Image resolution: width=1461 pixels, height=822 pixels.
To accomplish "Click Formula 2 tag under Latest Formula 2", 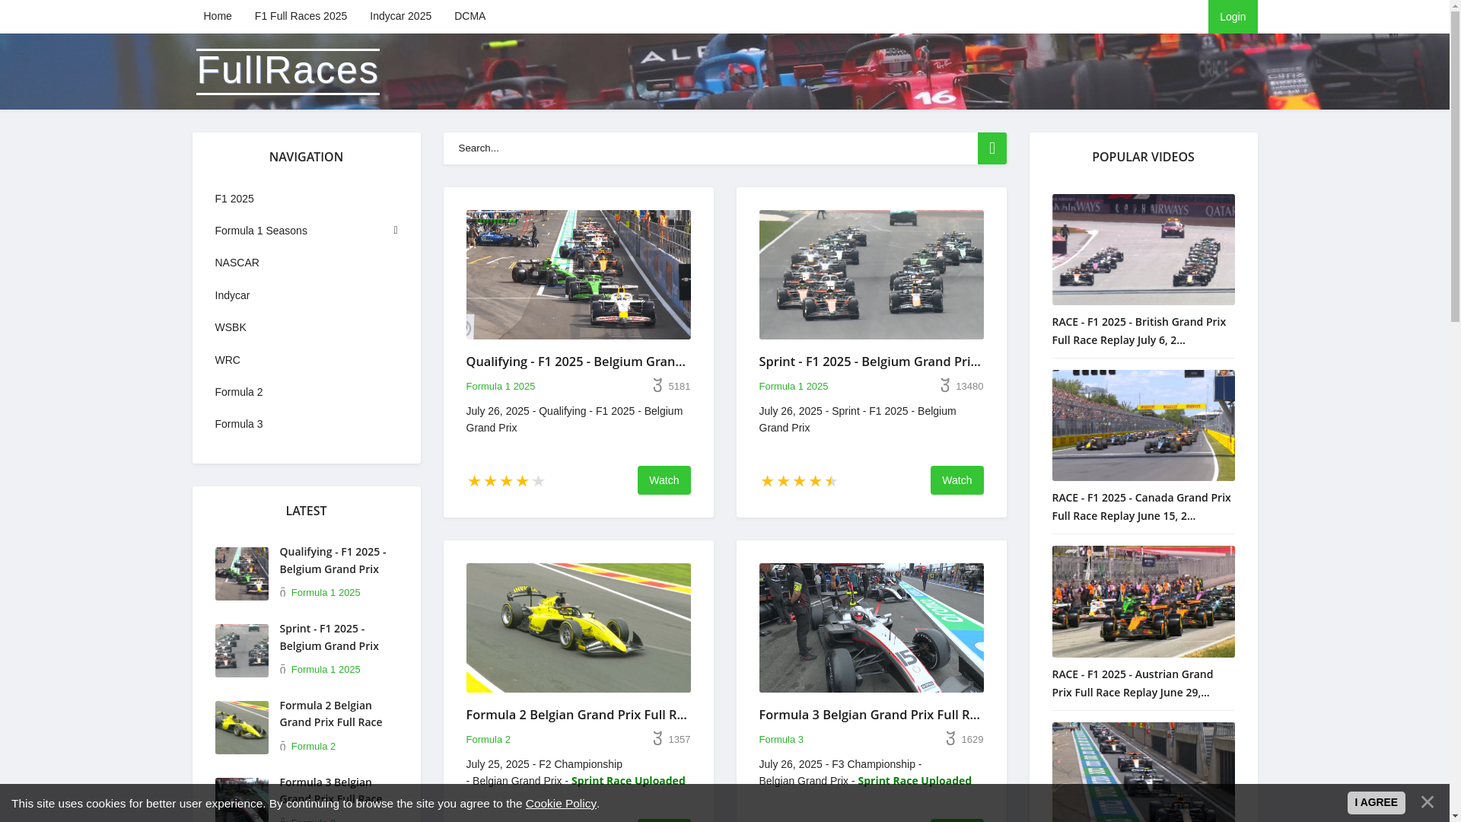I will click(x=314, y=747).
